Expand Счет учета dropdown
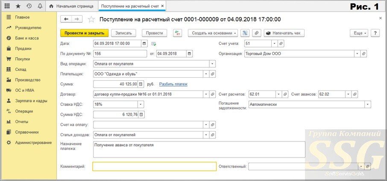Viewport: 387px width, 181px height. click(x=275, y=44)
